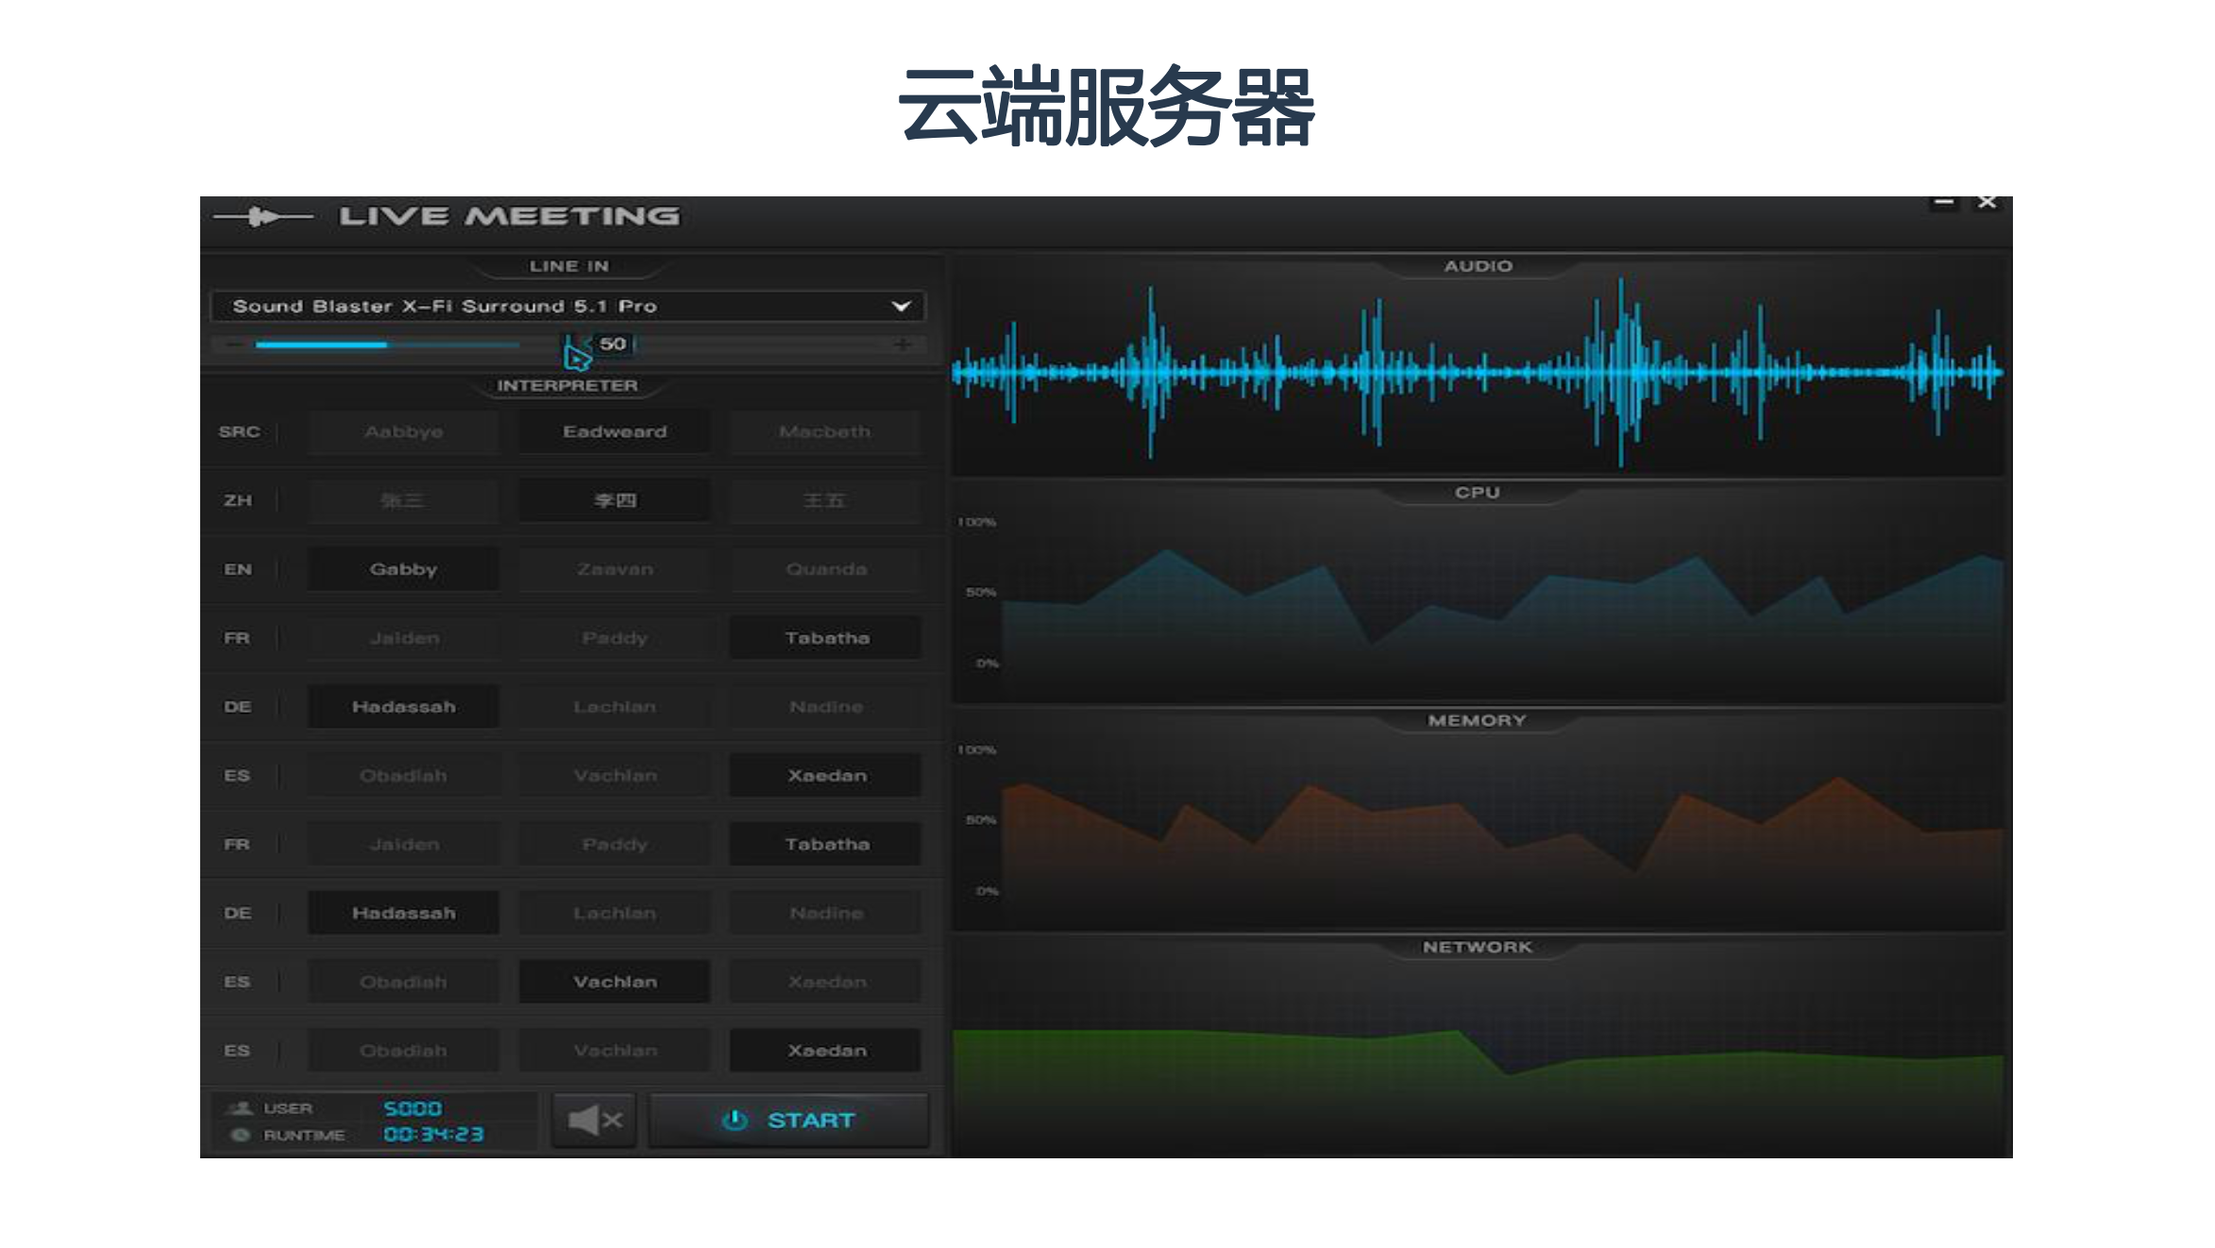Click the CPU panel header
The width and height of the screenshot is (2215, 1248).
1478,492
